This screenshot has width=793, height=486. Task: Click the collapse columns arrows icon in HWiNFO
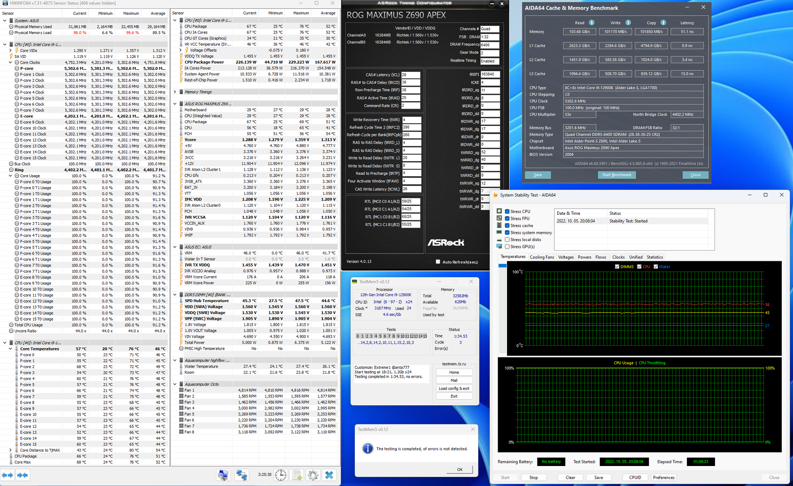[x=23, y=475]
